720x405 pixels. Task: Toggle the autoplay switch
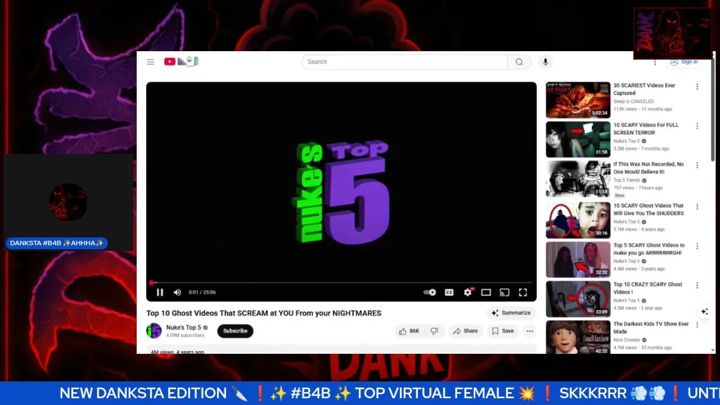point(430,292)
